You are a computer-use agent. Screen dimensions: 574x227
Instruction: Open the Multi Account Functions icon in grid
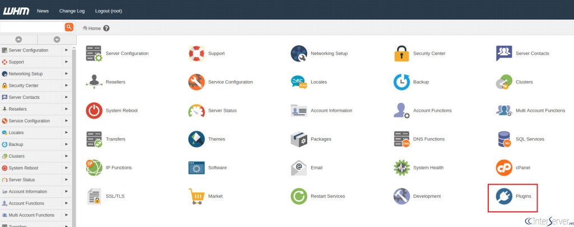click(x=504, y=111)
